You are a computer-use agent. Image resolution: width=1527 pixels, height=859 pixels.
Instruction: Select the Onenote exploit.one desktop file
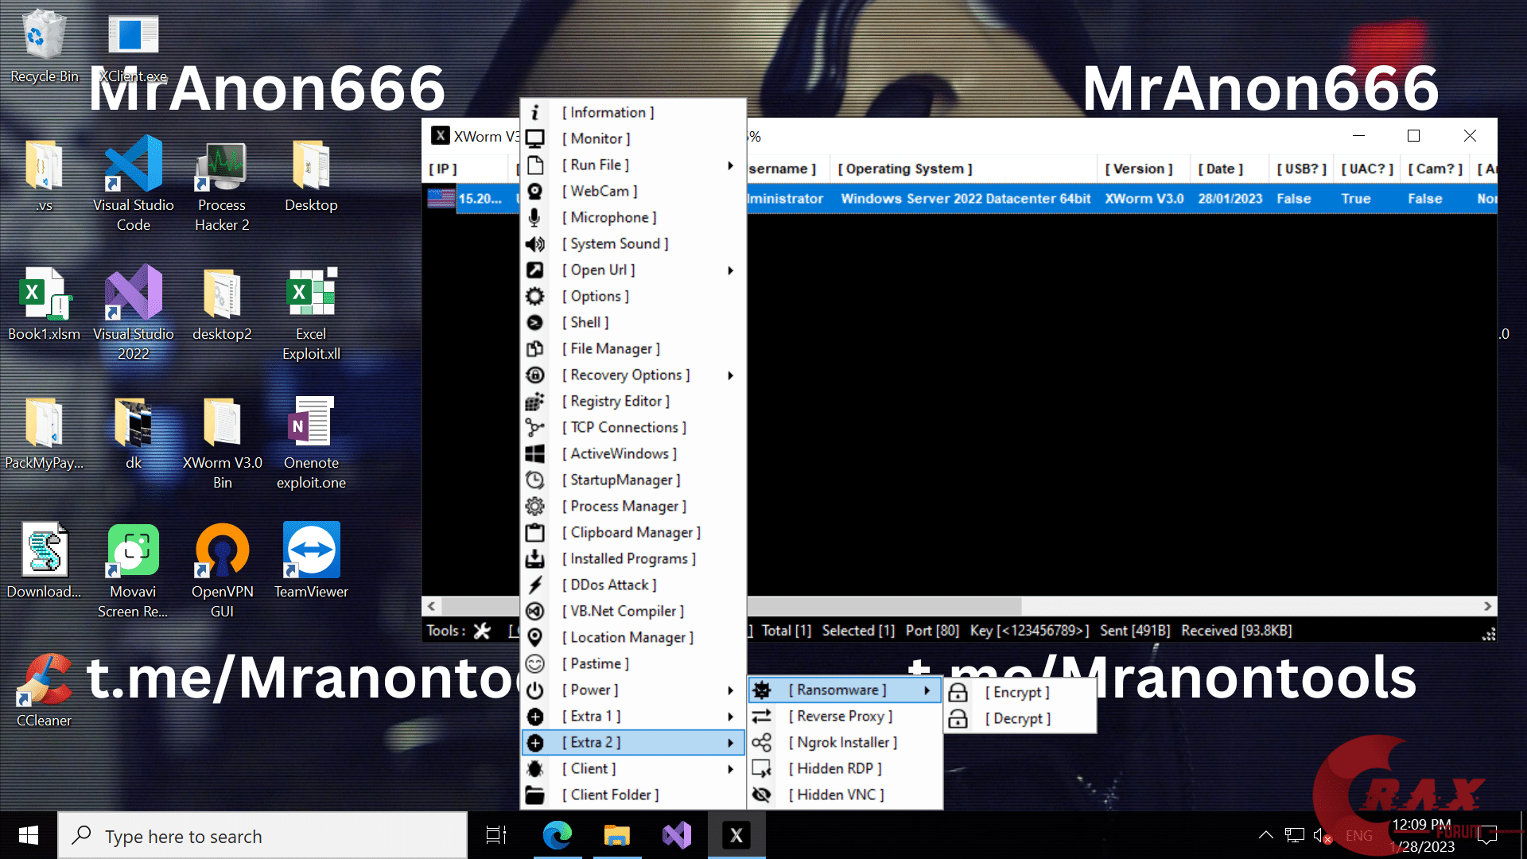311,444
